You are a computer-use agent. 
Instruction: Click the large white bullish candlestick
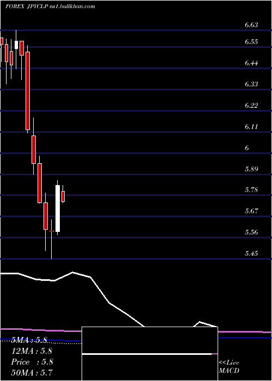58,208
